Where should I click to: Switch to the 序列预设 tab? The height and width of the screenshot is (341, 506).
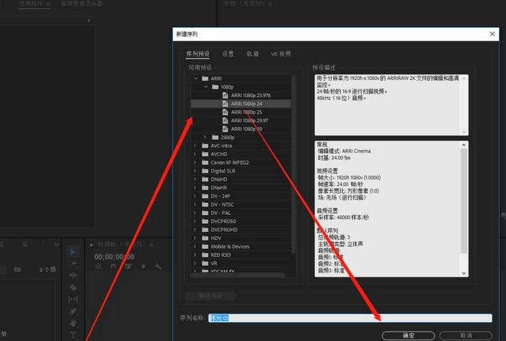(198, 54)
